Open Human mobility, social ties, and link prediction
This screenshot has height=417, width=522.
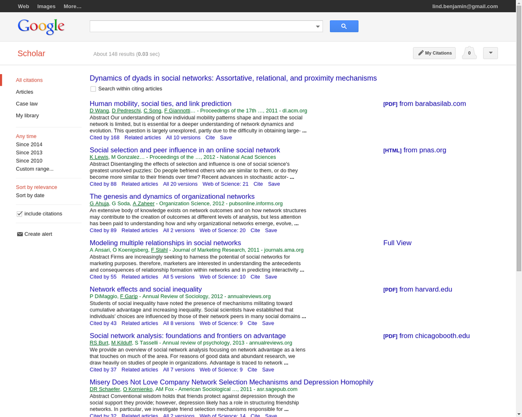coord(161,104)
